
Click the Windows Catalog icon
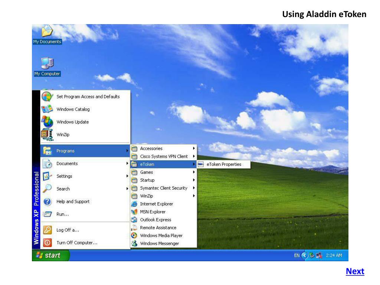tap(47, 109)
